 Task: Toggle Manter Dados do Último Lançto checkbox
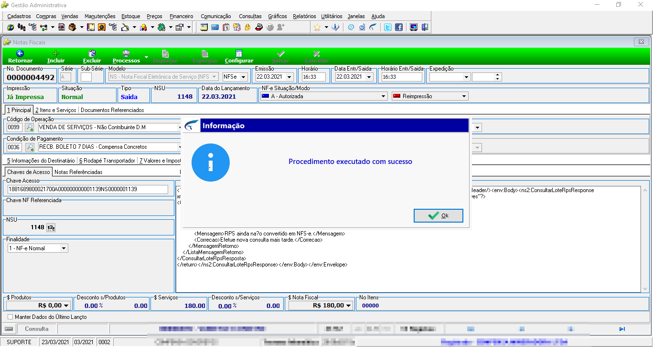[11, 316]
